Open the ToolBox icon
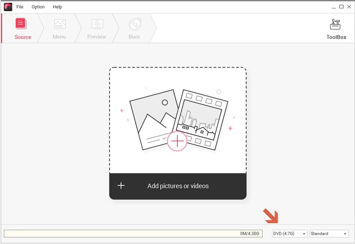This screenshot has width=355, height=244. click(336, 24)
